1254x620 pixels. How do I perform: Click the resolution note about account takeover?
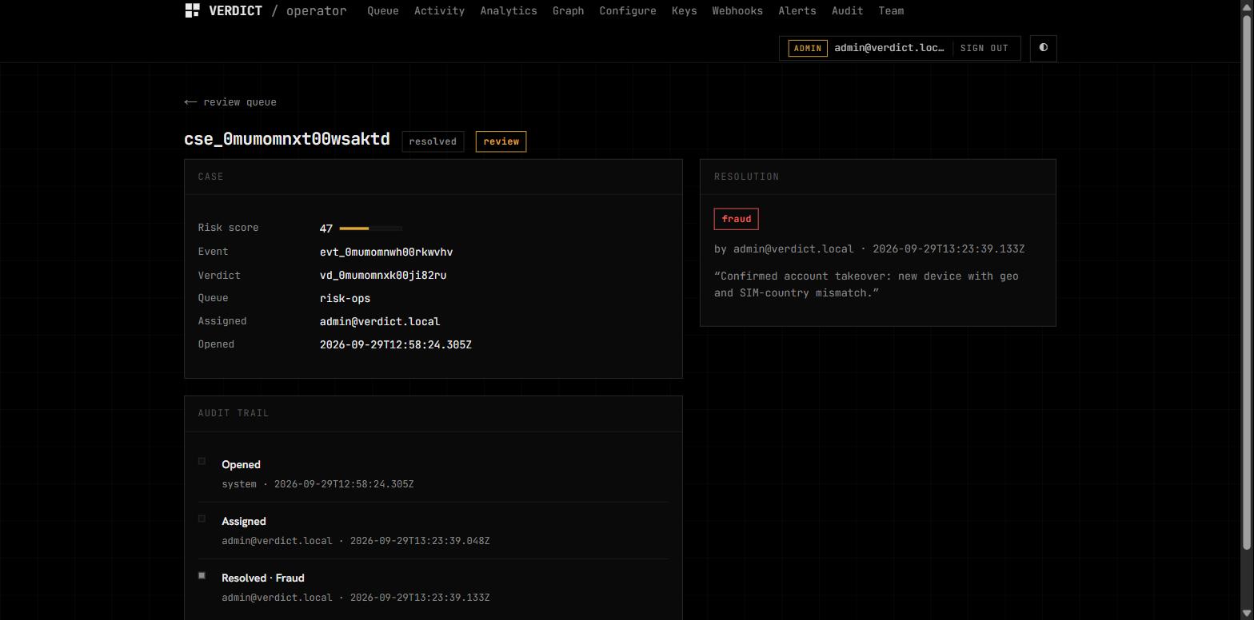point(866,284)
